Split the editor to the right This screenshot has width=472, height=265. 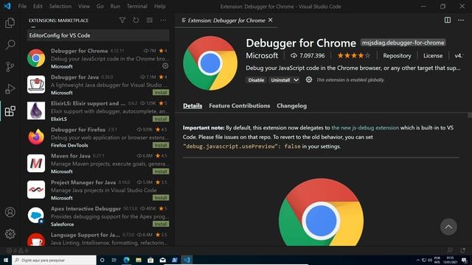tap(448, 20)
